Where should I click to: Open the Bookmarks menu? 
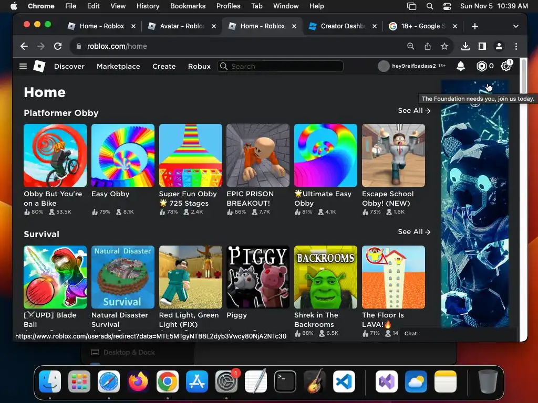188,6
